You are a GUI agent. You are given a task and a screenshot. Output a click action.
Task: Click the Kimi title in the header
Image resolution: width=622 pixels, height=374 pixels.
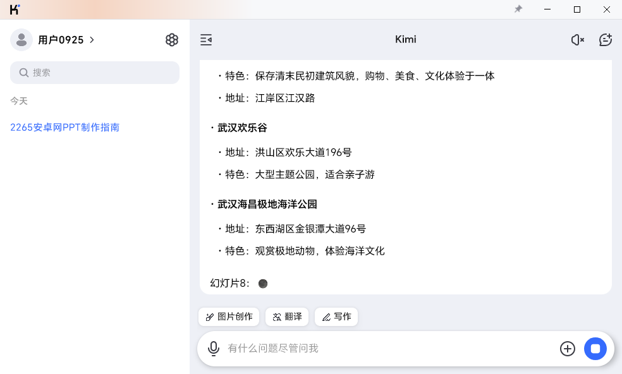(405, 39)
